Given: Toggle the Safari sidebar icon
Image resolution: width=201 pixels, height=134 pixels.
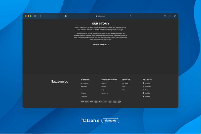Looking at the screenshot, I should coord(36,16).
